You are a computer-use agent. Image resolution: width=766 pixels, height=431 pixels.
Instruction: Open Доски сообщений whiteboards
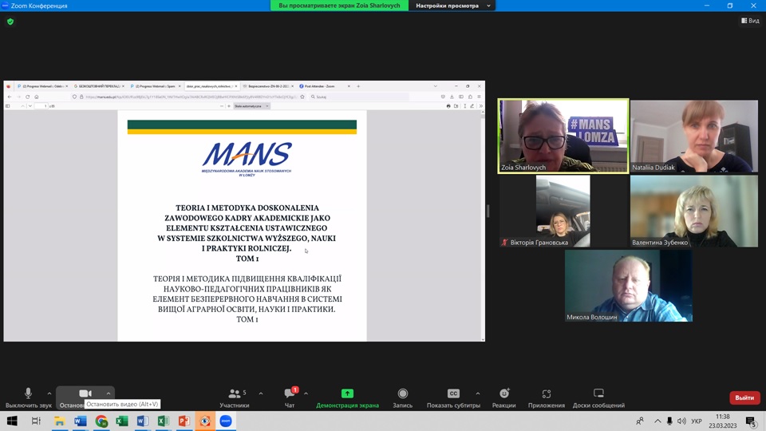point(598,397)
